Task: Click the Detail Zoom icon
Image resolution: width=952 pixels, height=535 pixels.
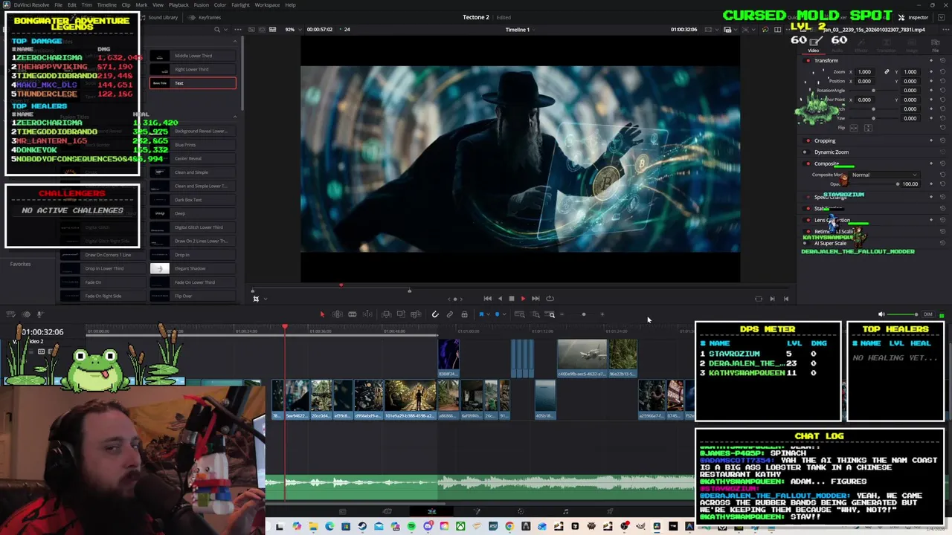Action: 535,314
